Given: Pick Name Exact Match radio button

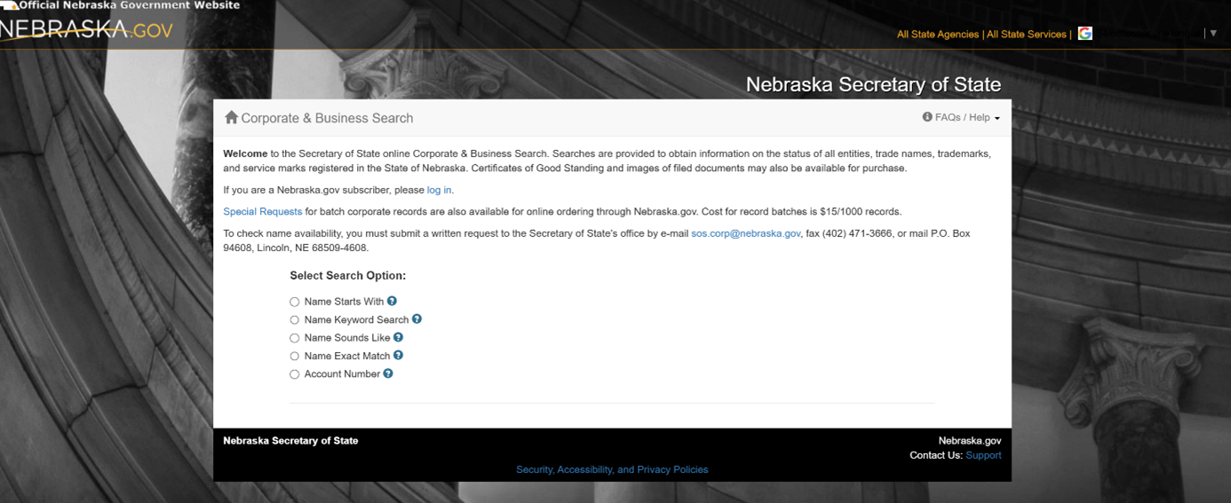Looking at the screenshot, I should (x=295, y=357).
